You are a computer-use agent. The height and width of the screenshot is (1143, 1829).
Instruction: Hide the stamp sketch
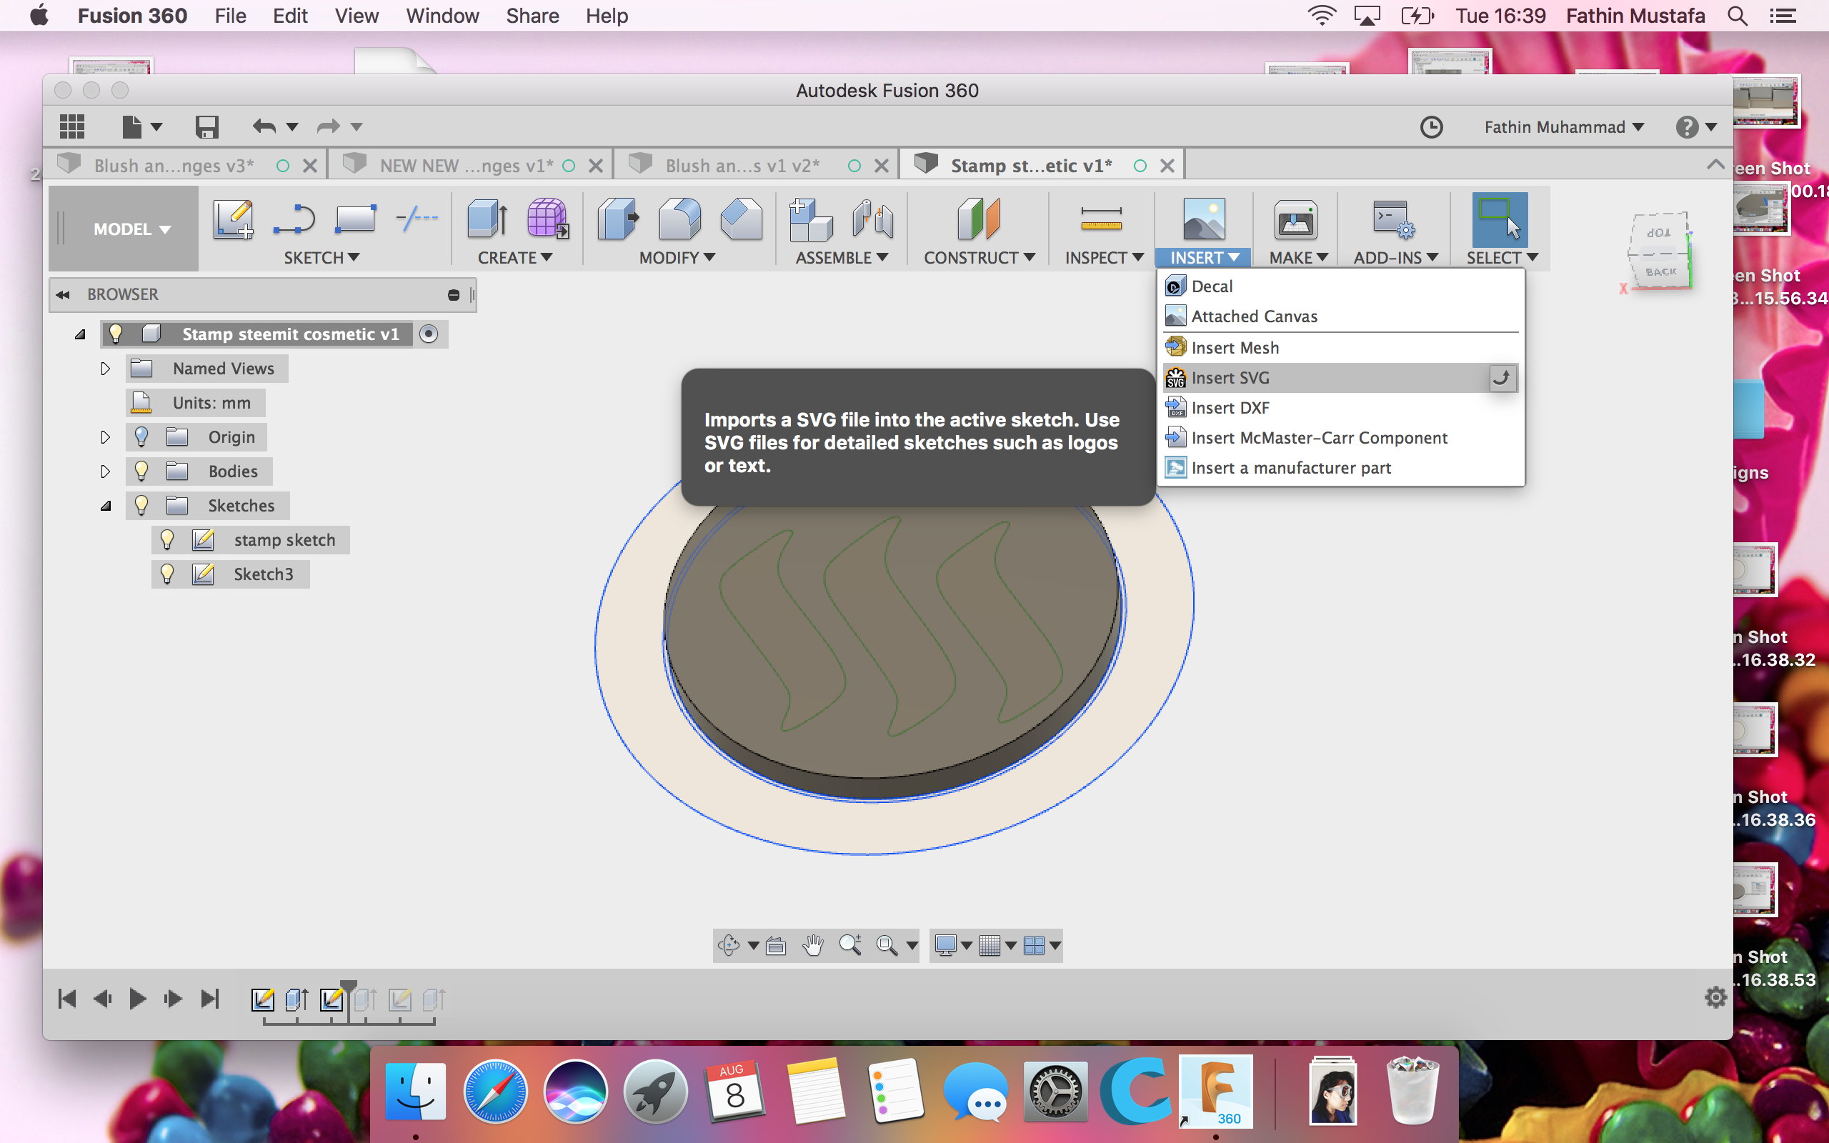[167, 540]
